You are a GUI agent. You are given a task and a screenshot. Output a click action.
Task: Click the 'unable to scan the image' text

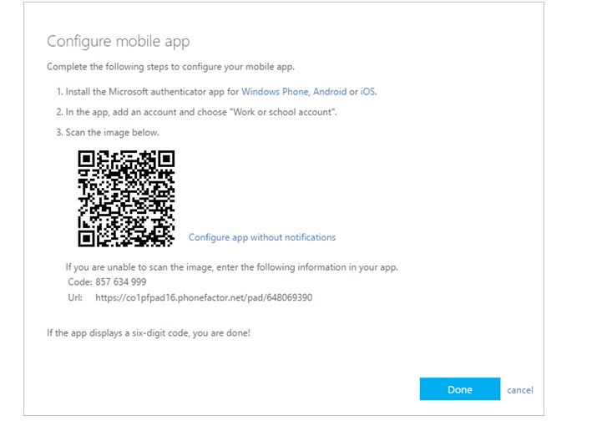232,267
